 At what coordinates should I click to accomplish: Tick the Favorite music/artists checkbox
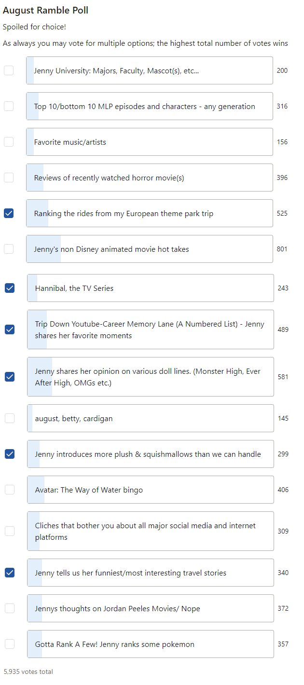(x=9, y=142)
